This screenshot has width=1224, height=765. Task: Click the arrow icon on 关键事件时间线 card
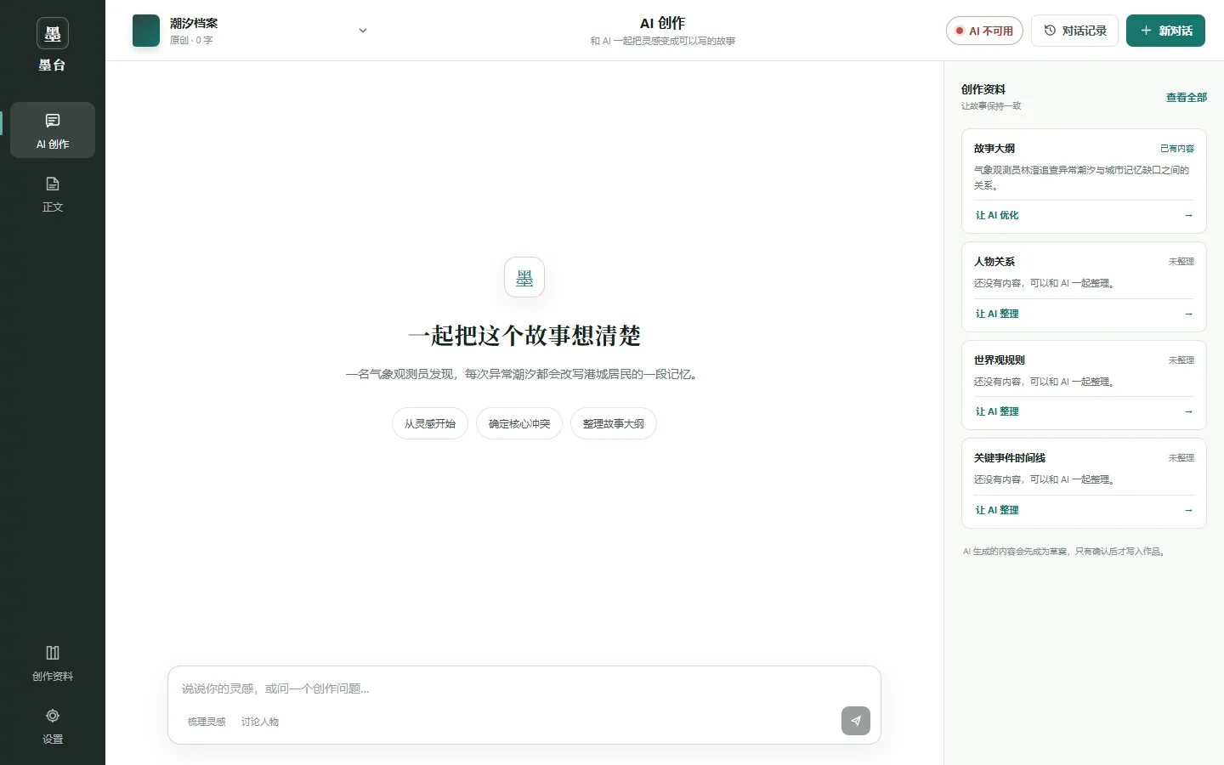pos(1188,511)
